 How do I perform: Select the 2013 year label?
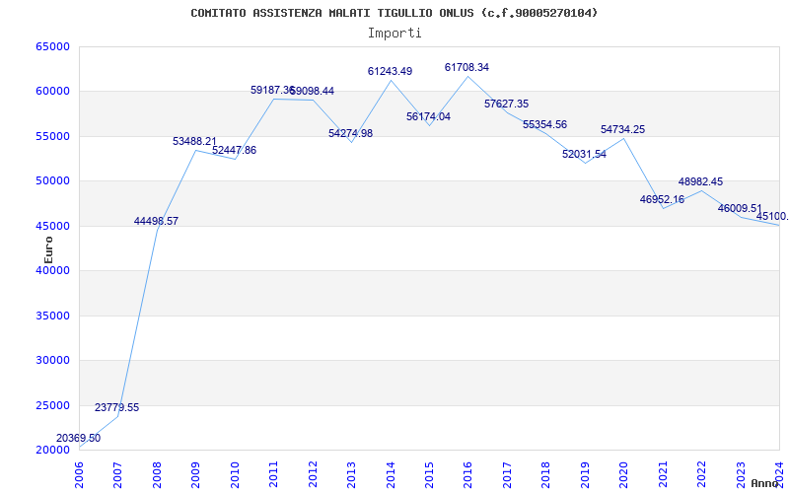pos(352,474)
